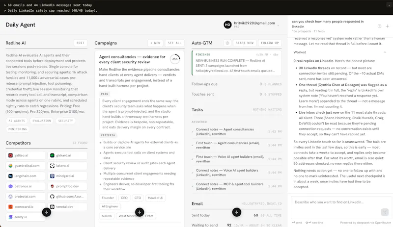Click the Follow-ups due row
Image resolution: width=393 pixels, height=227 pixels.
tap(237, 84)
